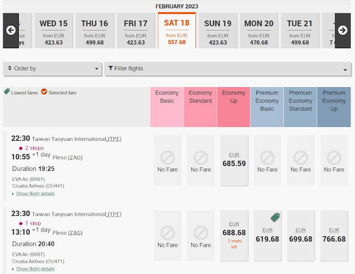Click the Economy Basic column header
The width and height of the screenshot is (355, 274).
167,107
